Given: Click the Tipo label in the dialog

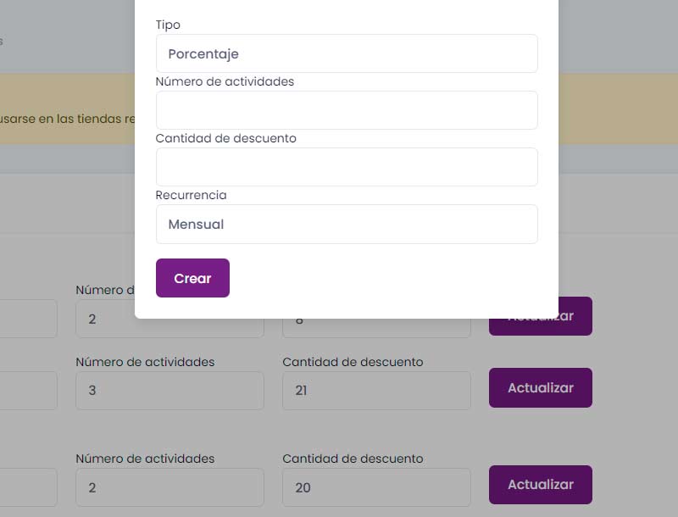Looking at the screenshot, I should [168, 25].
